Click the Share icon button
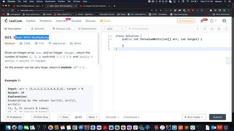Viewport: 234px width, 131px height. pyautogui.click(x=71, y=43)
